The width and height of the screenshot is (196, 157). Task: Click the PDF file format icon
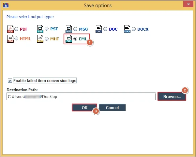tap(10, 29)
